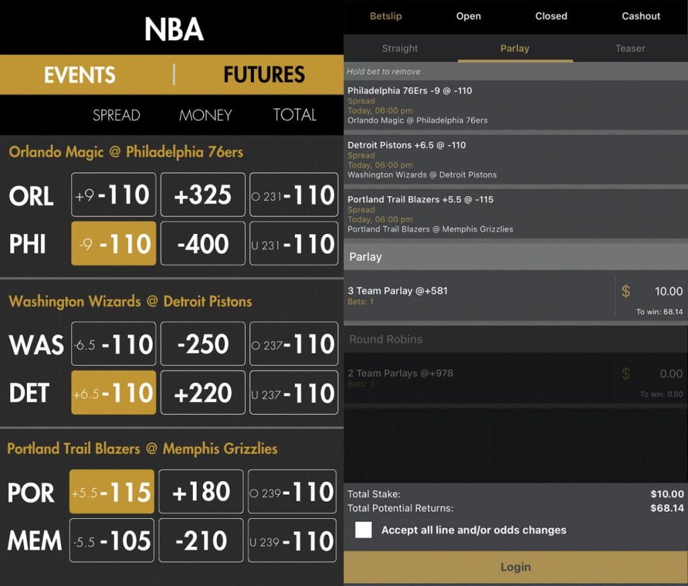The image size is (688, 586).
Task: Click the Login button
Action: (515, 567)
